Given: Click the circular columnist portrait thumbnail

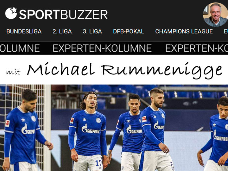Looking at the screenshot, I should [x=216, y=15].
